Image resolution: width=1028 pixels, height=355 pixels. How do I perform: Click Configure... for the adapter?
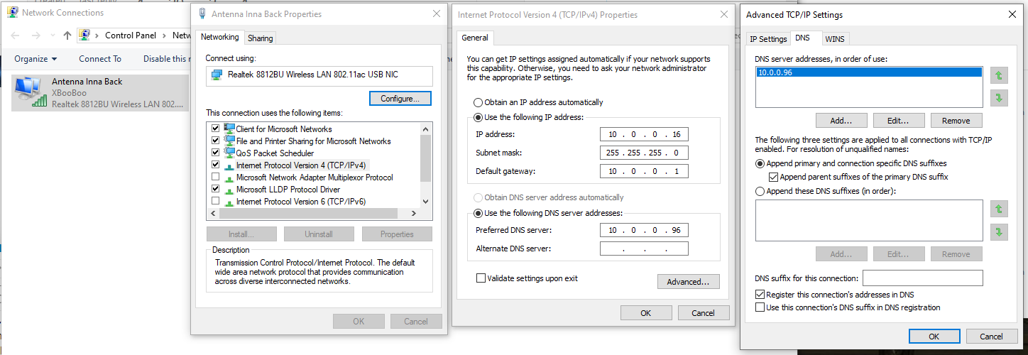coord(400,99)
